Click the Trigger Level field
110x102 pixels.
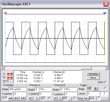[x=94, y=94]
